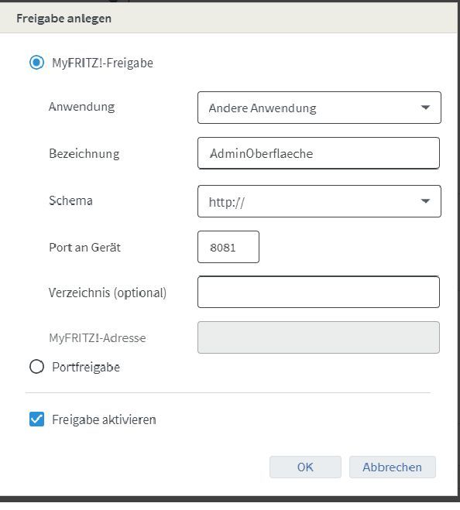Screen dimensions: 460x510
Task: Focus the Bezeichnung field containing AdminOberflaeche
Action: [x=318, y=153]
